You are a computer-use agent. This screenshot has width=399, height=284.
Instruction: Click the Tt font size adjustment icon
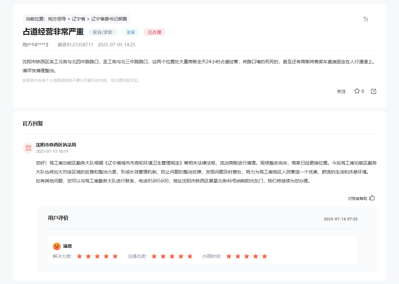point(365,19)
